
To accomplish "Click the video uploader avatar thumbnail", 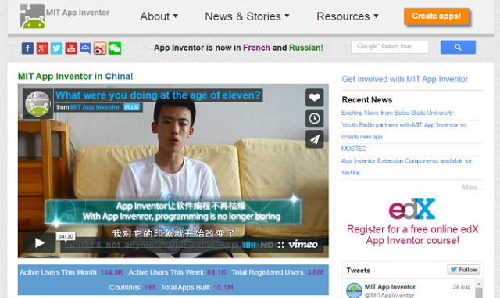I will tap(38, 103).
